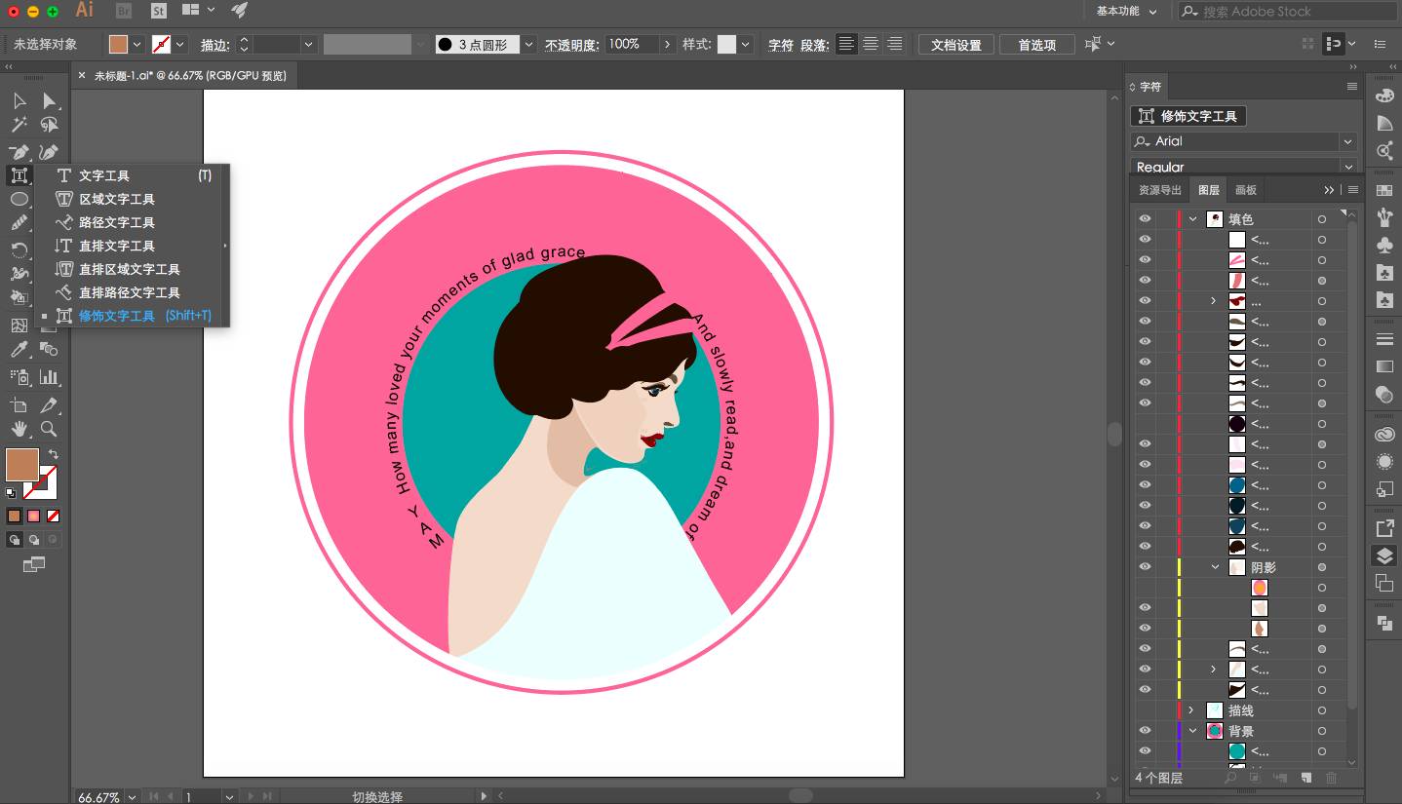Select the Eyedropper tool in toolbar
The width and height of the screenshot is (1402, 804).
[19, 350]
